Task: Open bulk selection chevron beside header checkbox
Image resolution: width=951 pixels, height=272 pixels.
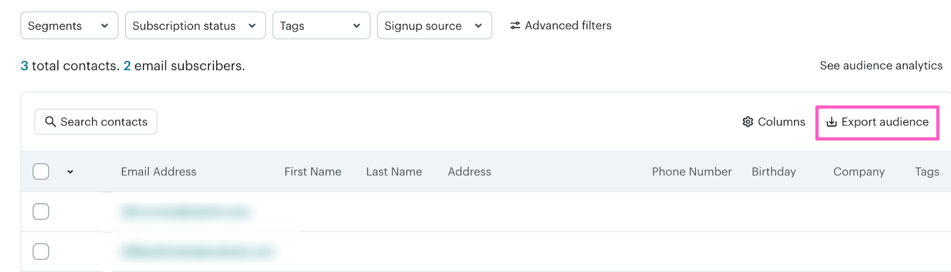Action: point(70,172)
